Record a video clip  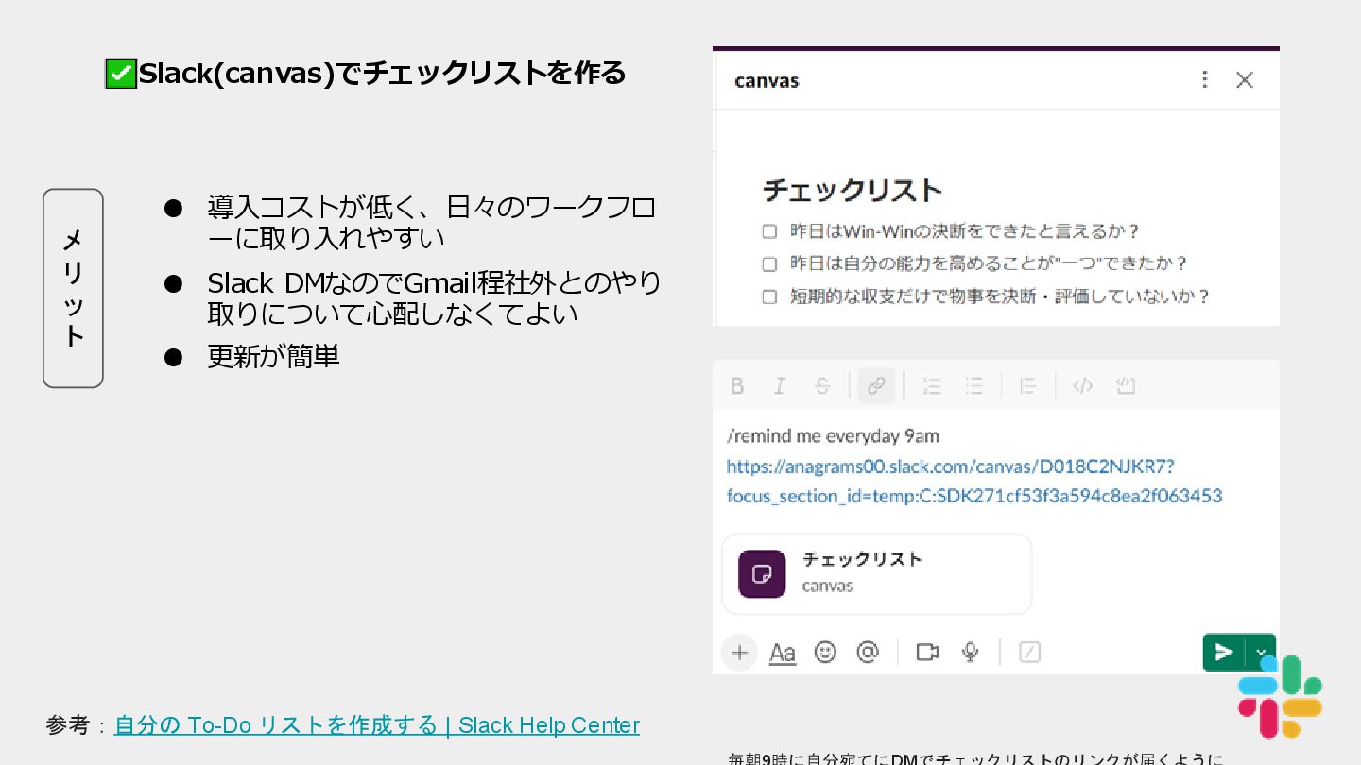(927, 652)
